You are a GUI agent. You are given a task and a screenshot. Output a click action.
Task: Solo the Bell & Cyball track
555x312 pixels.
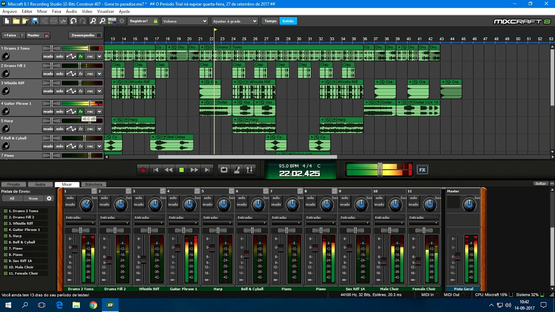59,146
